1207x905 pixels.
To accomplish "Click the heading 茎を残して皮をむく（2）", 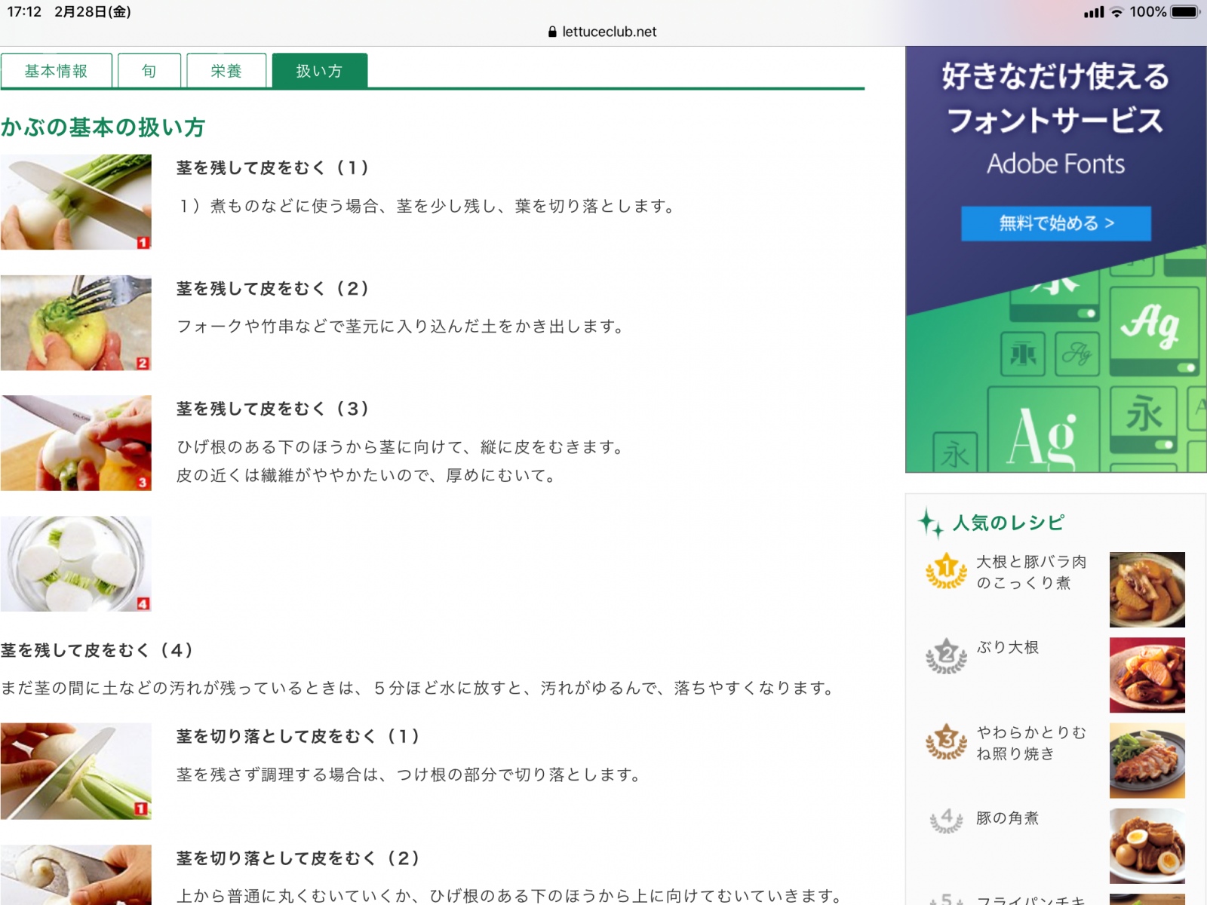I will click(273, 288).
